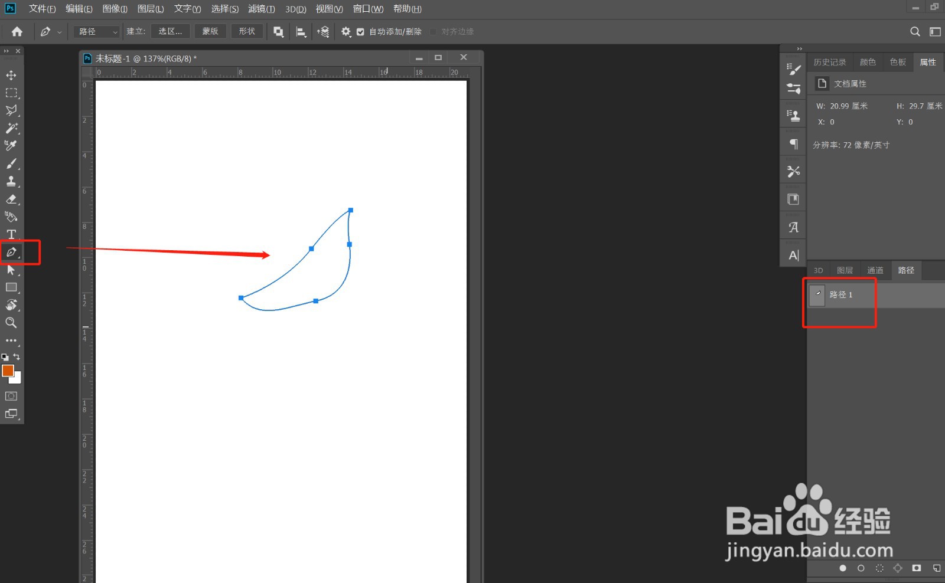Select the Brush tool
The width and height of the screenshot is (945, 583).
click(11, 163)
